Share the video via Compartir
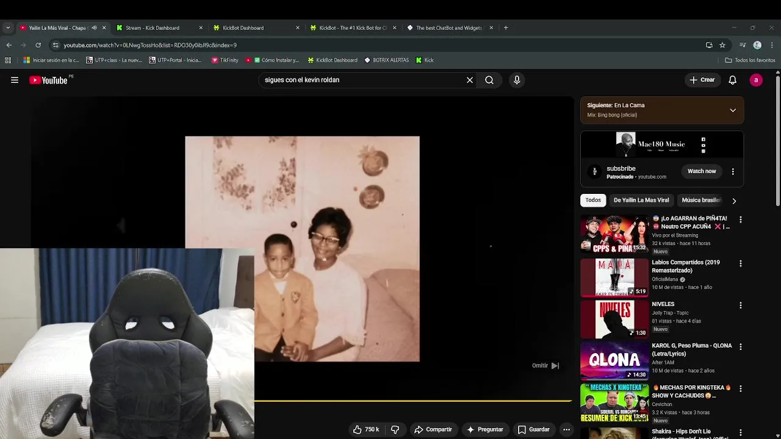This screenshot has height=439, width=781. pyautogui.click(x=433, y=429)
